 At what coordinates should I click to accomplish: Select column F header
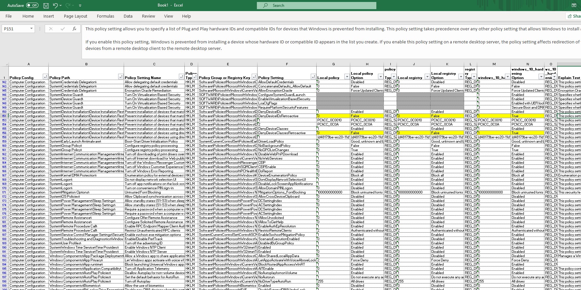287,64
